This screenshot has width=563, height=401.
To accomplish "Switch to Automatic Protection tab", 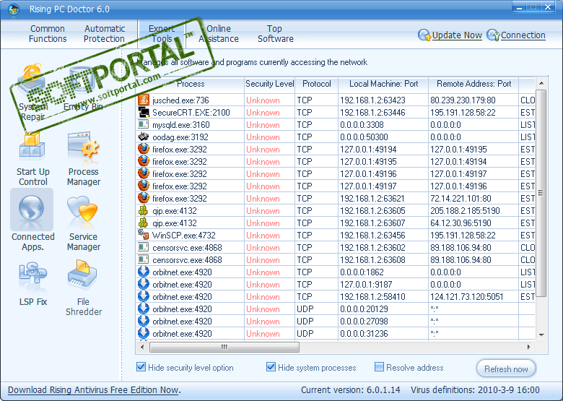I will (x=104, y=33).
